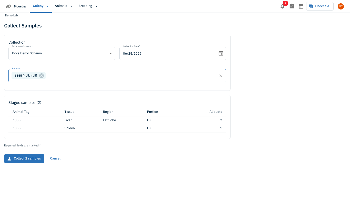This screenshot has width=350, height=219.
Task: Click the Animal Tag column header
Action: click(21, 112)
